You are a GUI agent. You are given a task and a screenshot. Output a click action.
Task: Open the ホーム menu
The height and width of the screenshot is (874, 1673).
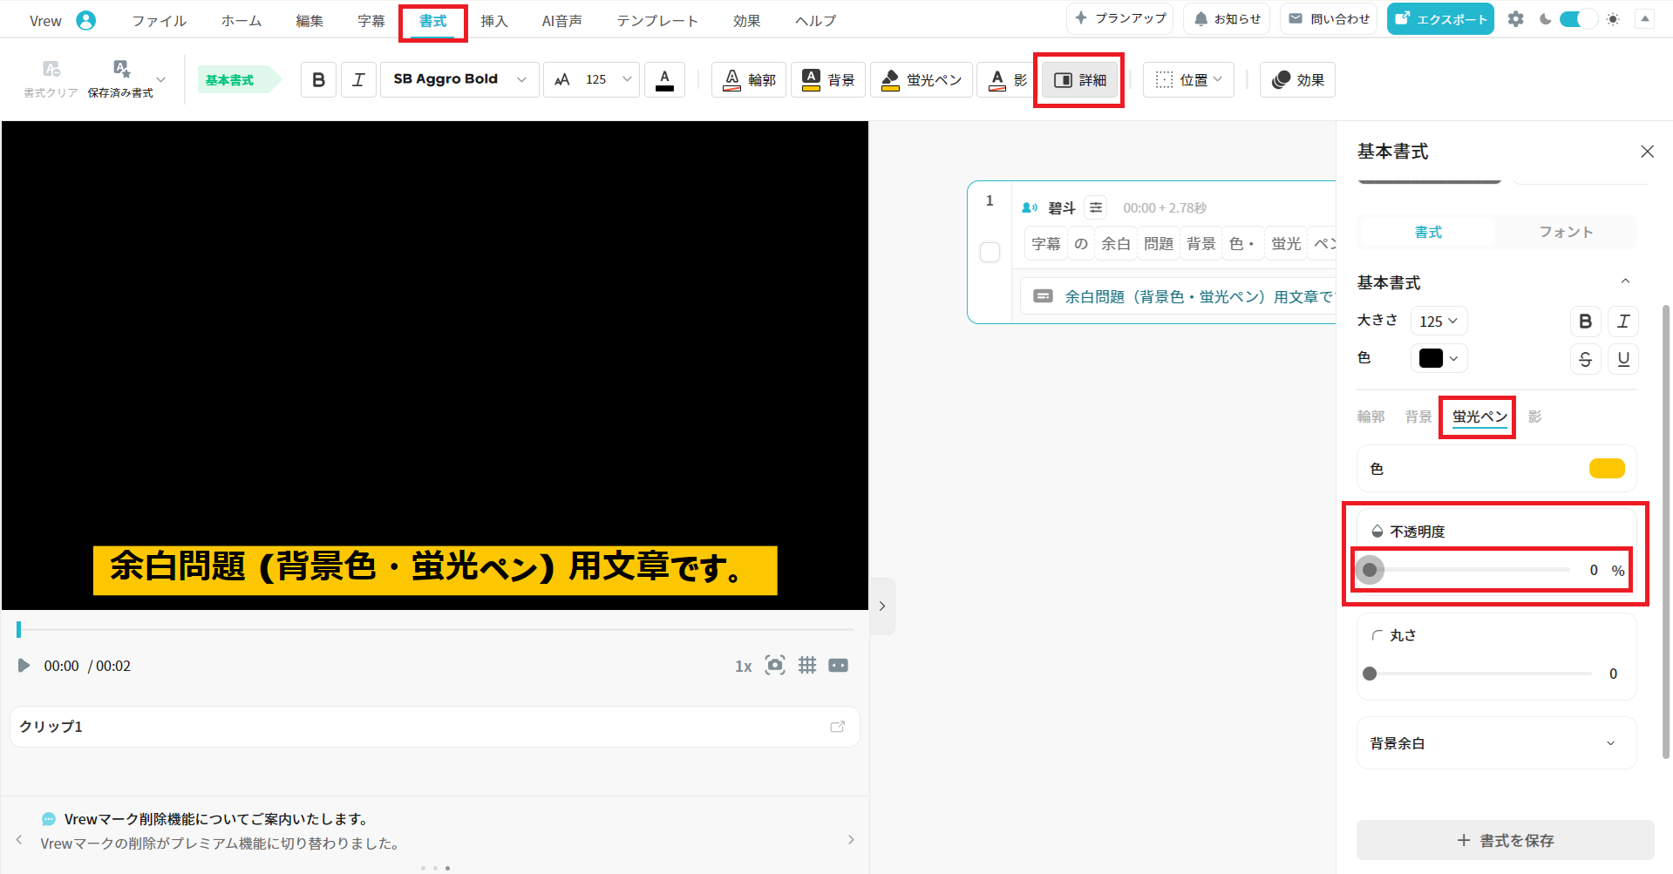pyautogui.click(x=241, y=21)
